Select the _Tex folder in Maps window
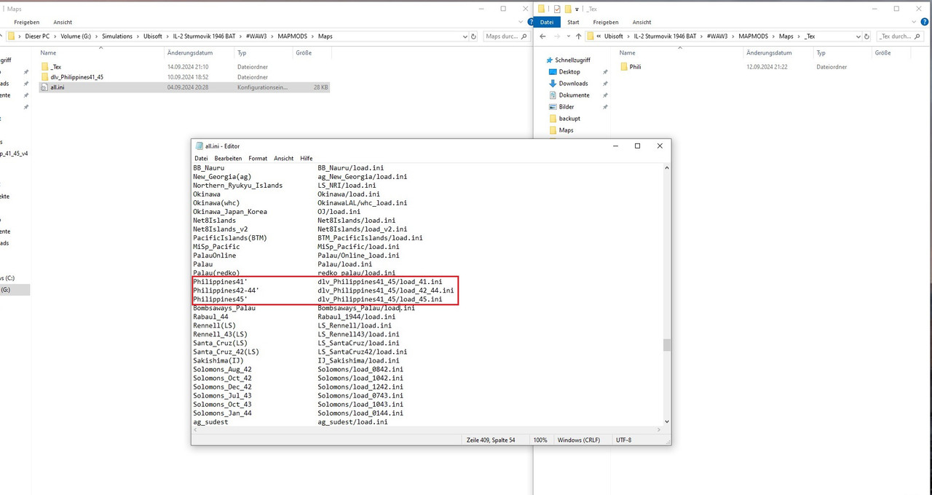 [55, 66]
